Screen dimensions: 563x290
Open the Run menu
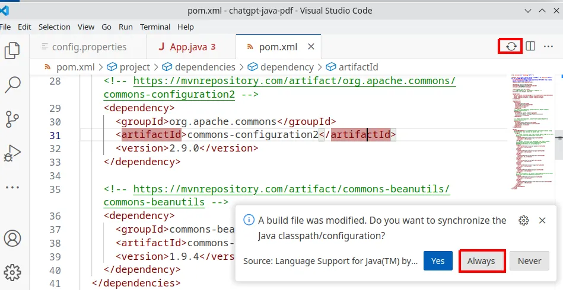pyautogui.click(x=126, y=27)
